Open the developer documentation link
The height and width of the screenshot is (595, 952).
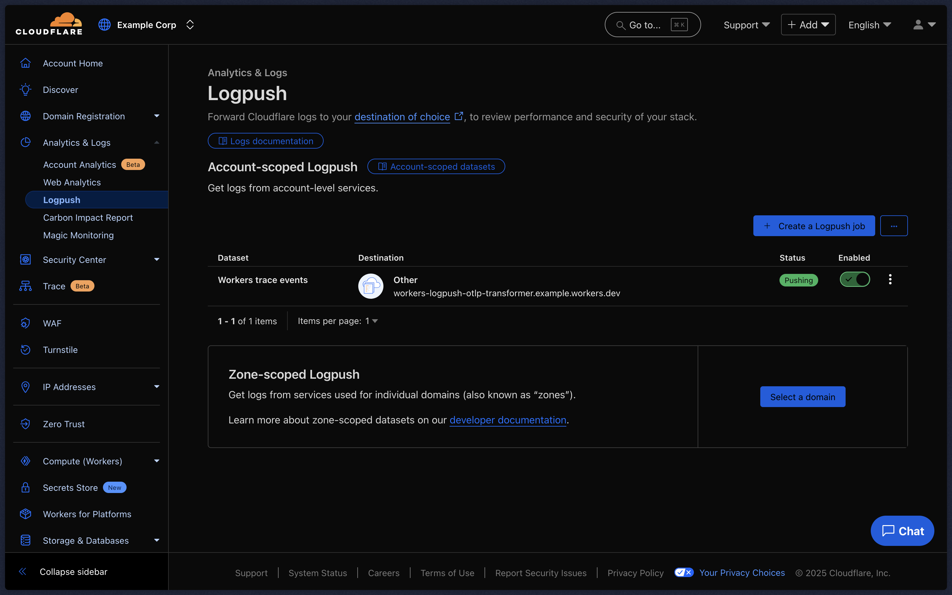(x=507, y=420)
